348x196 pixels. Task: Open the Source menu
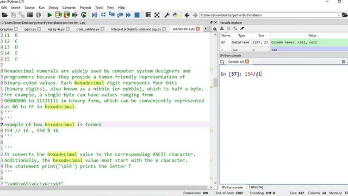29,8
